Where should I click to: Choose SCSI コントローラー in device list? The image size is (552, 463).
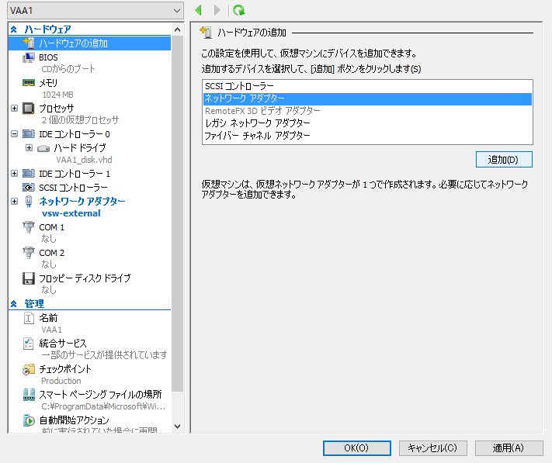coord(367,86)
